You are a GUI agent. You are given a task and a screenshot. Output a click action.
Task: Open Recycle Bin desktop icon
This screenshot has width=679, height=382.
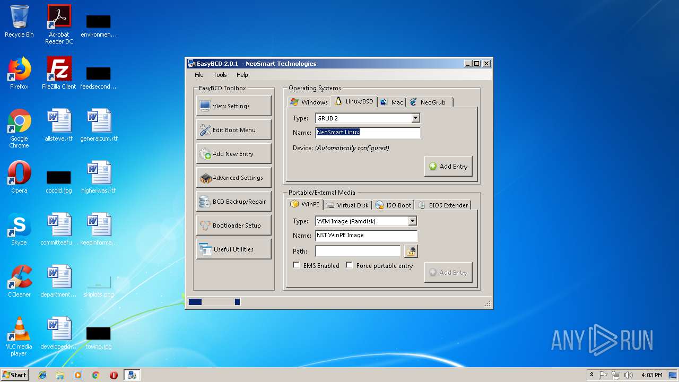19,21
